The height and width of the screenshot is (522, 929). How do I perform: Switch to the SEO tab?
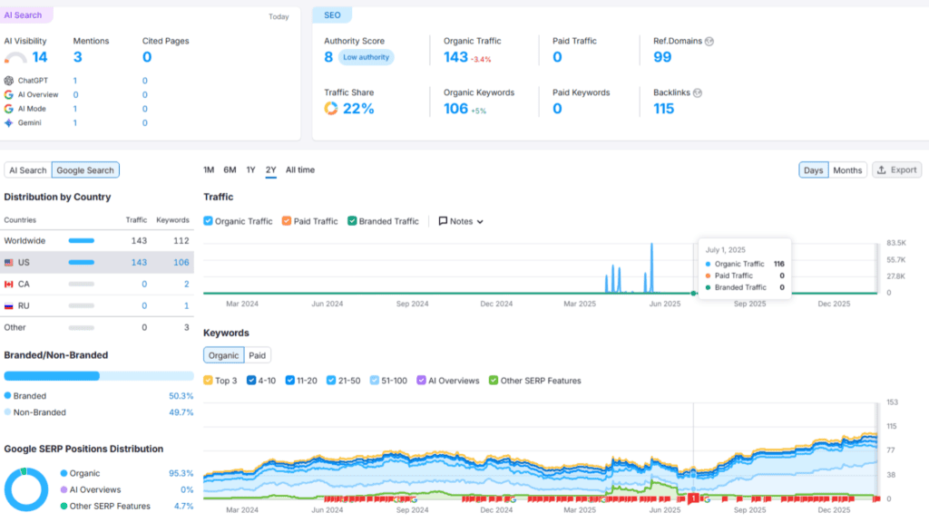coord(332,14)
